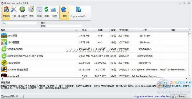Select the Adobe AIR program icon
The width and height of the screenshot is (192, 99).
4,75
